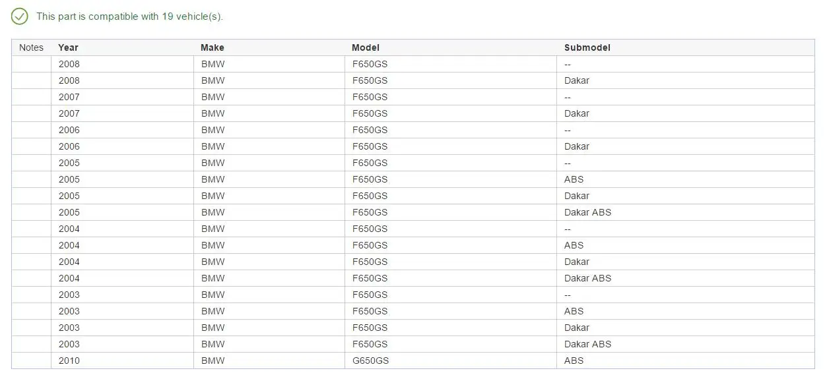Click the 2010 year cell
Viewport: 827px width, 377px height.
(69, 361)
